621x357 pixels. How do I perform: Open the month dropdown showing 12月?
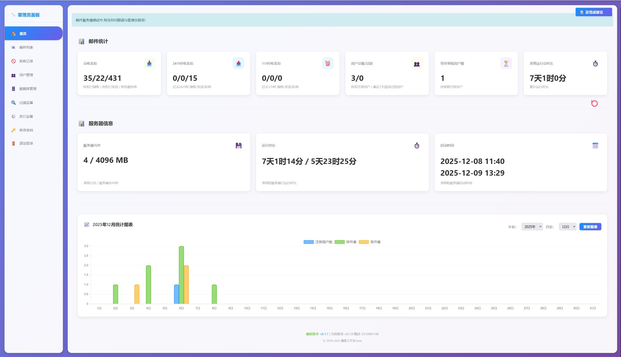tap(568, 227)
